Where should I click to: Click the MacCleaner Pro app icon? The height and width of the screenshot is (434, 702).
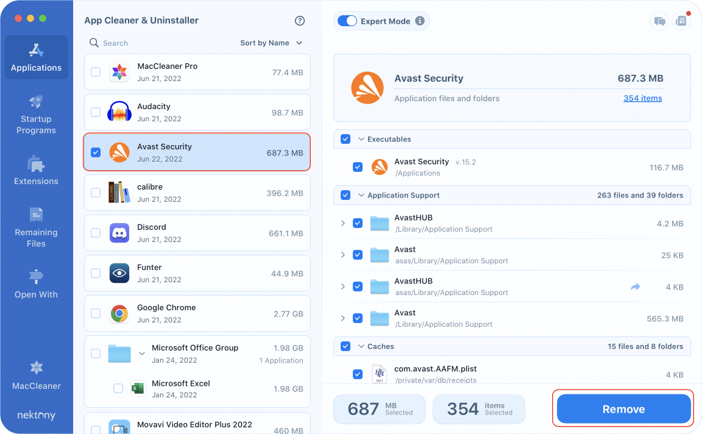click(x=119, y=72)
